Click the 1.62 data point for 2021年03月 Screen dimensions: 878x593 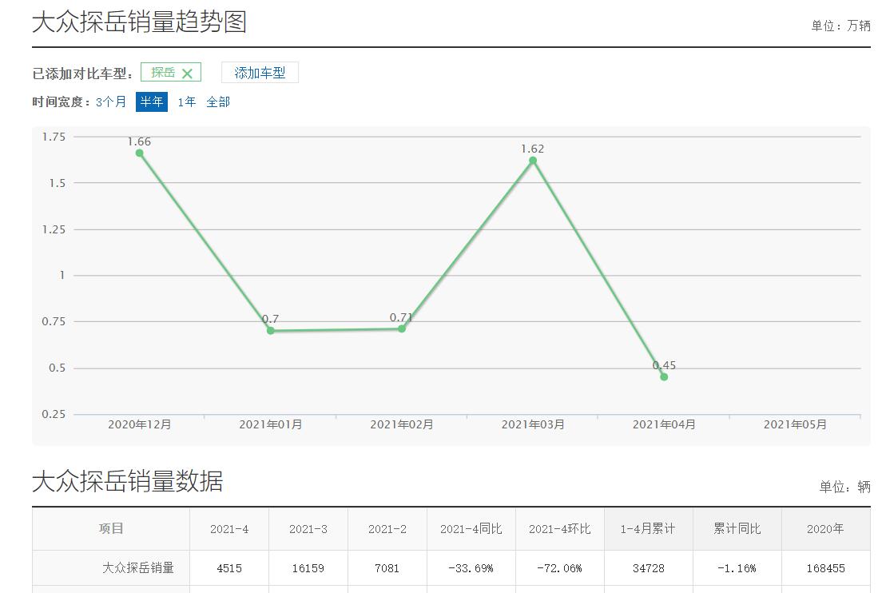[x=533, y=161]
